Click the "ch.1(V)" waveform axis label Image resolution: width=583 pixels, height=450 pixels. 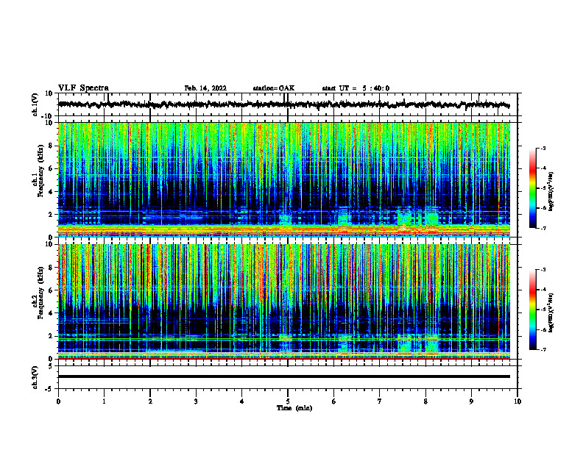pos(35,104)
